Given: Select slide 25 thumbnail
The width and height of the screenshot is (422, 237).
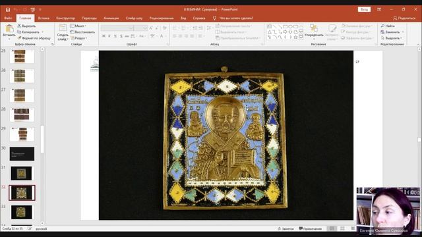Looking at the screenshot, I should (22, 56).
